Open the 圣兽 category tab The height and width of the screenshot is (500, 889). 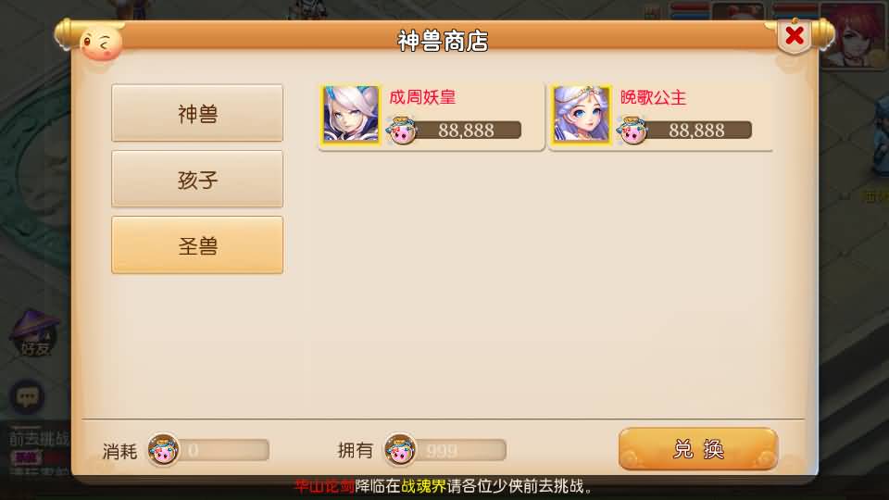pos(197,244)
